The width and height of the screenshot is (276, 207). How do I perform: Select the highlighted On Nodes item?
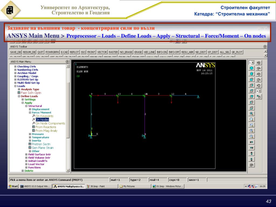(x=42, y=120)
